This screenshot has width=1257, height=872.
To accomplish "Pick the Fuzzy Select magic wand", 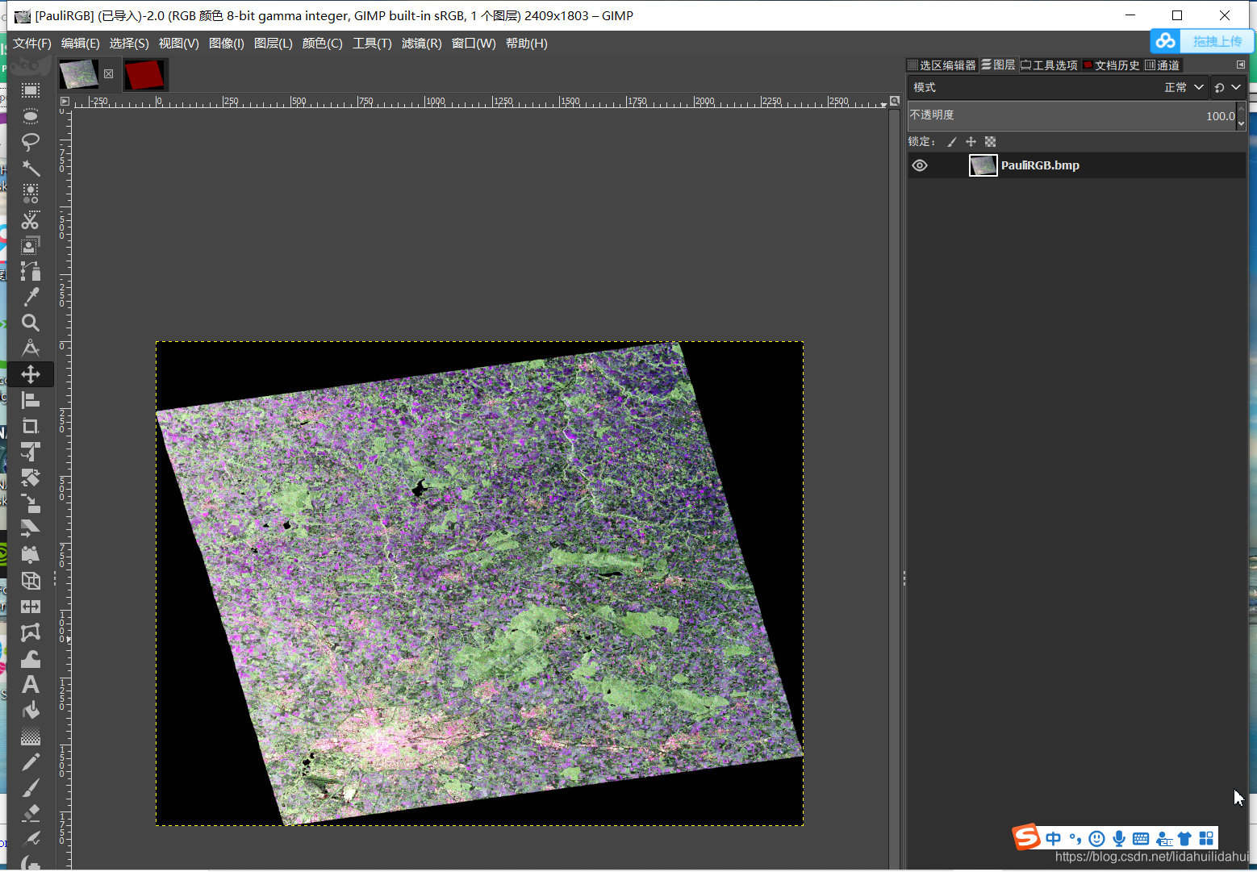I will click(31, 168).
